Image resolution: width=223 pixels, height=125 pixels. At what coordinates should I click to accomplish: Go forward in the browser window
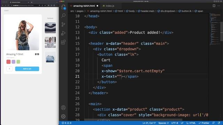pos(6,6)
